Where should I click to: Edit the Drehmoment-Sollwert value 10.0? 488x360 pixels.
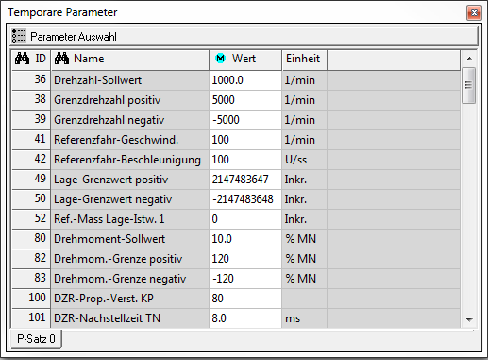pos(245,239)
